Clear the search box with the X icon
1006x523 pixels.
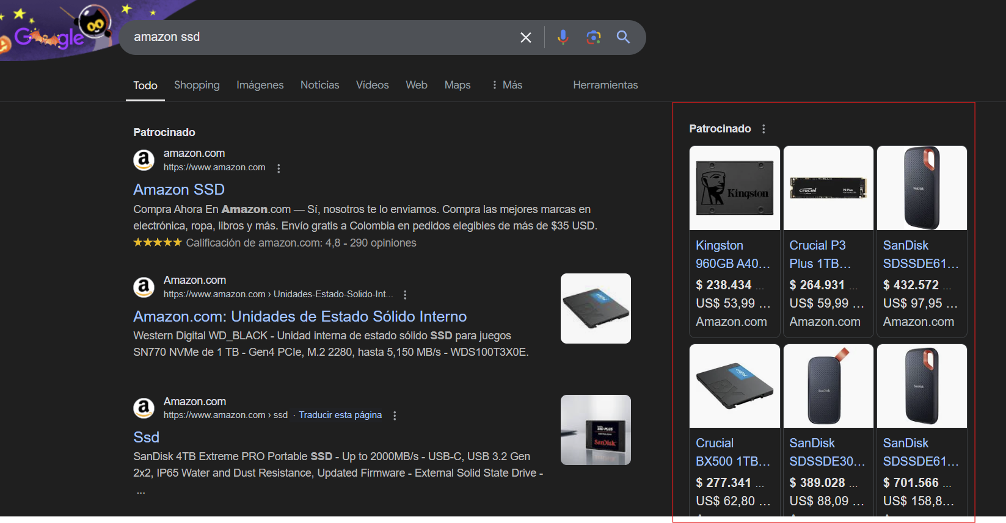[525, 37]
